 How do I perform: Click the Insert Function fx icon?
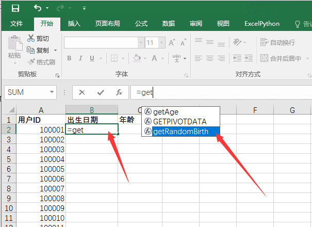(x=119, y=92)
